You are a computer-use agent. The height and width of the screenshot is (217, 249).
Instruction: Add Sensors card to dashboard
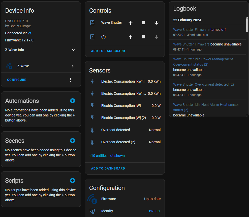(108, 168)
